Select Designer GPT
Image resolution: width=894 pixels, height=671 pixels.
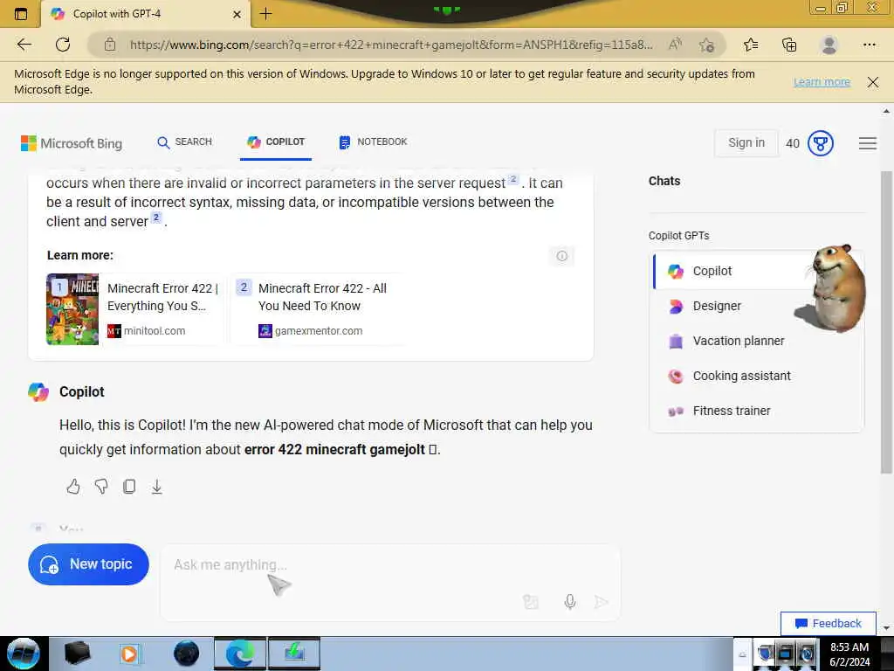point(757,307)
